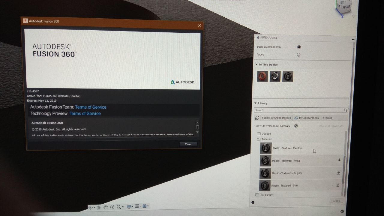Select Plastic - Textured - Regular thumbnail
This screenshot has width=384, height=216.
pyautogui.click(x=265, y=173)
